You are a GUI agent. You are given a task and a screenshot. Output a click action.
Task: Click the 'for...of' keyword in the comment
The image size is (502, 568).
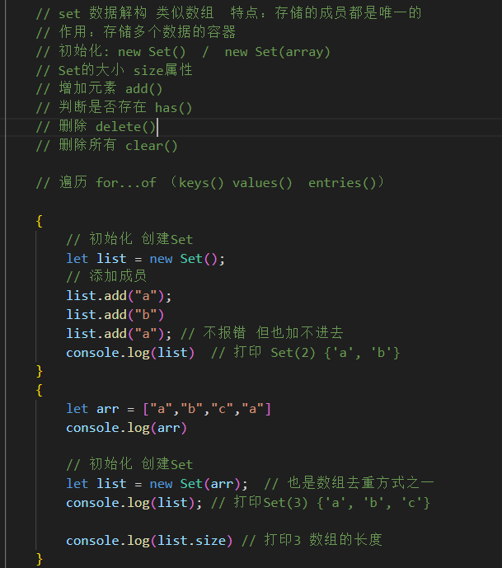pyautogui.click(x=125, y=182)
